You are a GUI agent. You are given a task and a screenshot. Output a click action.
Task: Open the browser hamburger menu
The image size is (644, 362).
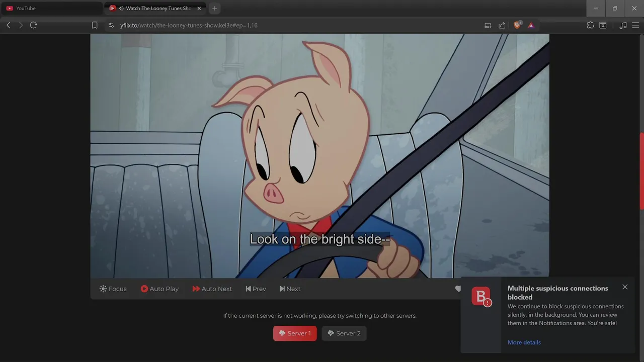point(635,25)
